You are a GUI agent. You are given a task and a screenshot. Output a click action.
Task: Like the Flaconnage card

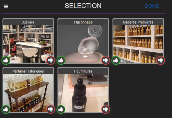[61, 60]
